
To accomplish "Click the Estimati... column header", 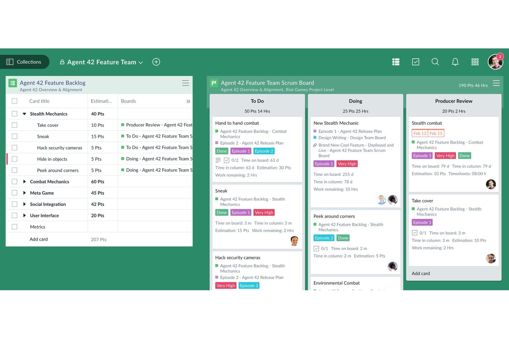I will click(101, 101).
